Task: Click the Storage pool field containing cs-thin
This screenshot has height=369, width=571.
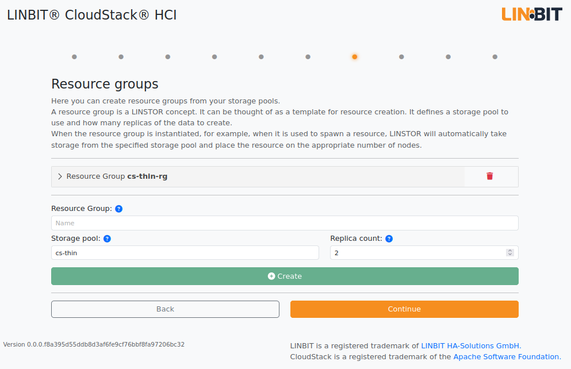Action: tap(185, 253)
